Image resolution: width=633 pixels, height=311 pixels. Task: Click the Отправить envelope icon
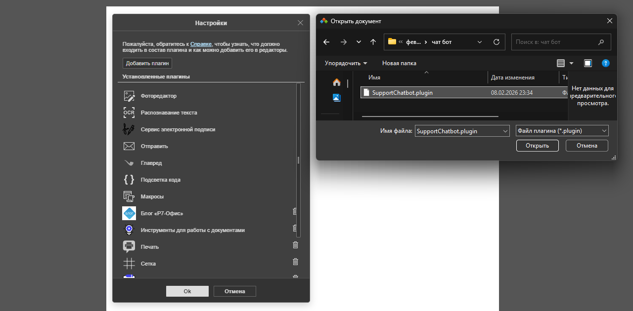(129, 146)
